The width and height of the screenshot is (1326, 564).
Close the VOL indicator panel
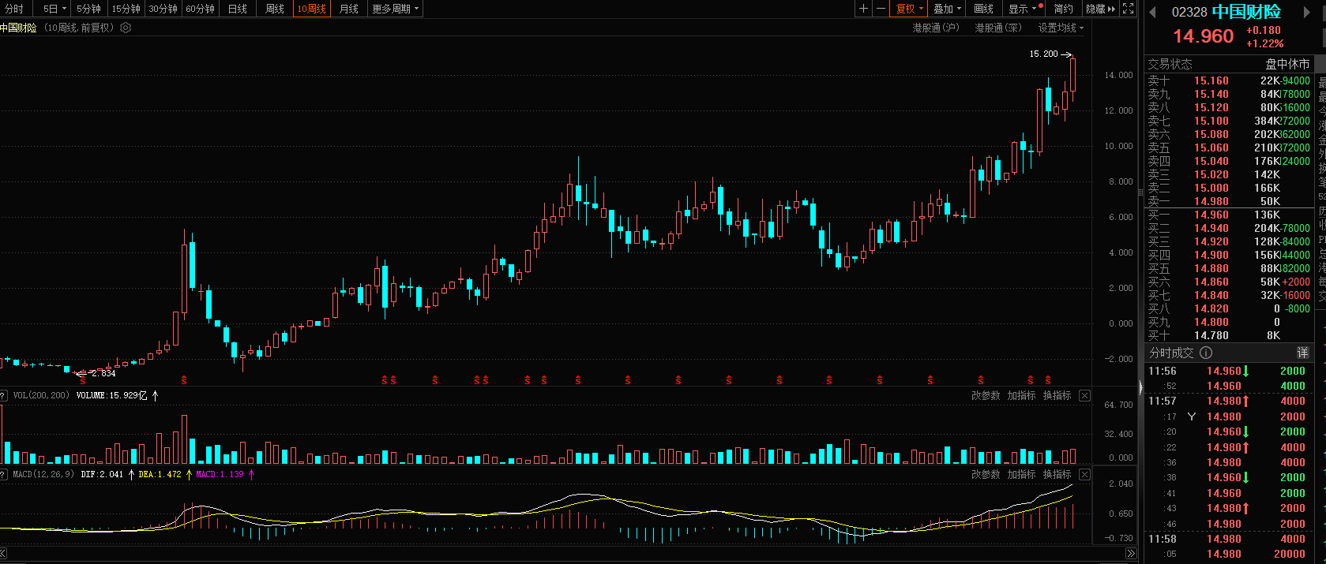pyautogui.click(x=1084, y=395)
